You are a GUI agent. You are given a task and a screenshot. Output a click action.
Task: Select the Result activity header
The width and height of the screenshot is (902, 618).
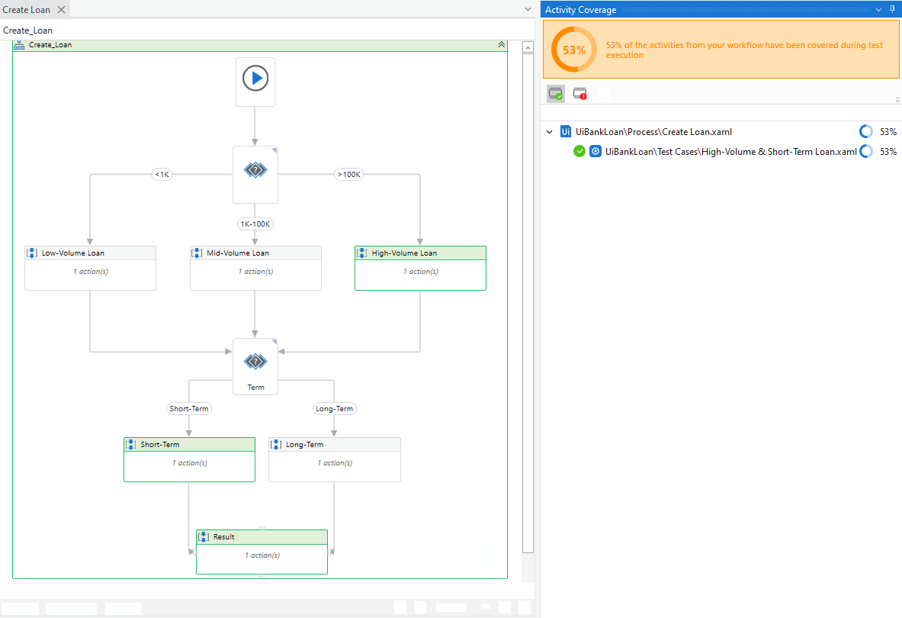pyautogui.click(x=262, y=537)
